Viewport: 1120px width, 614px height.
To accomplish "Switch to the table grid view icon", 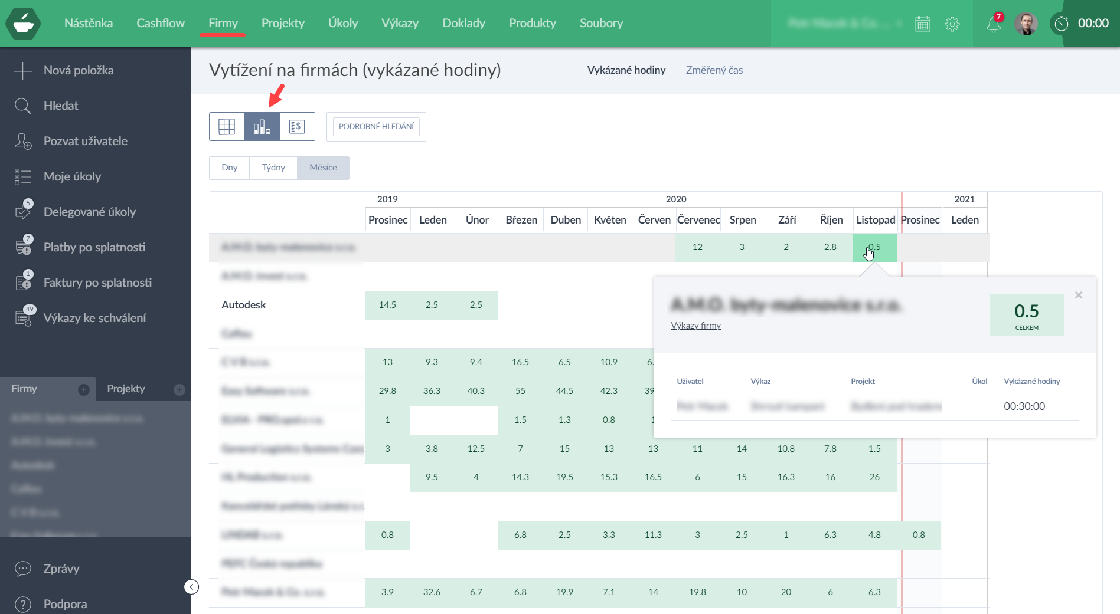I will (227, 127).
